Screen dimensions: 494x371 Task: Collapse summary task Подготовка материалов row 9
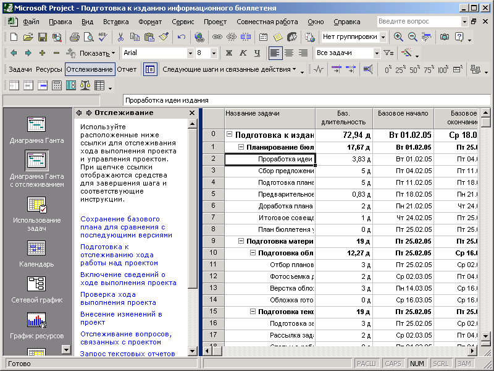pos(241,241)
